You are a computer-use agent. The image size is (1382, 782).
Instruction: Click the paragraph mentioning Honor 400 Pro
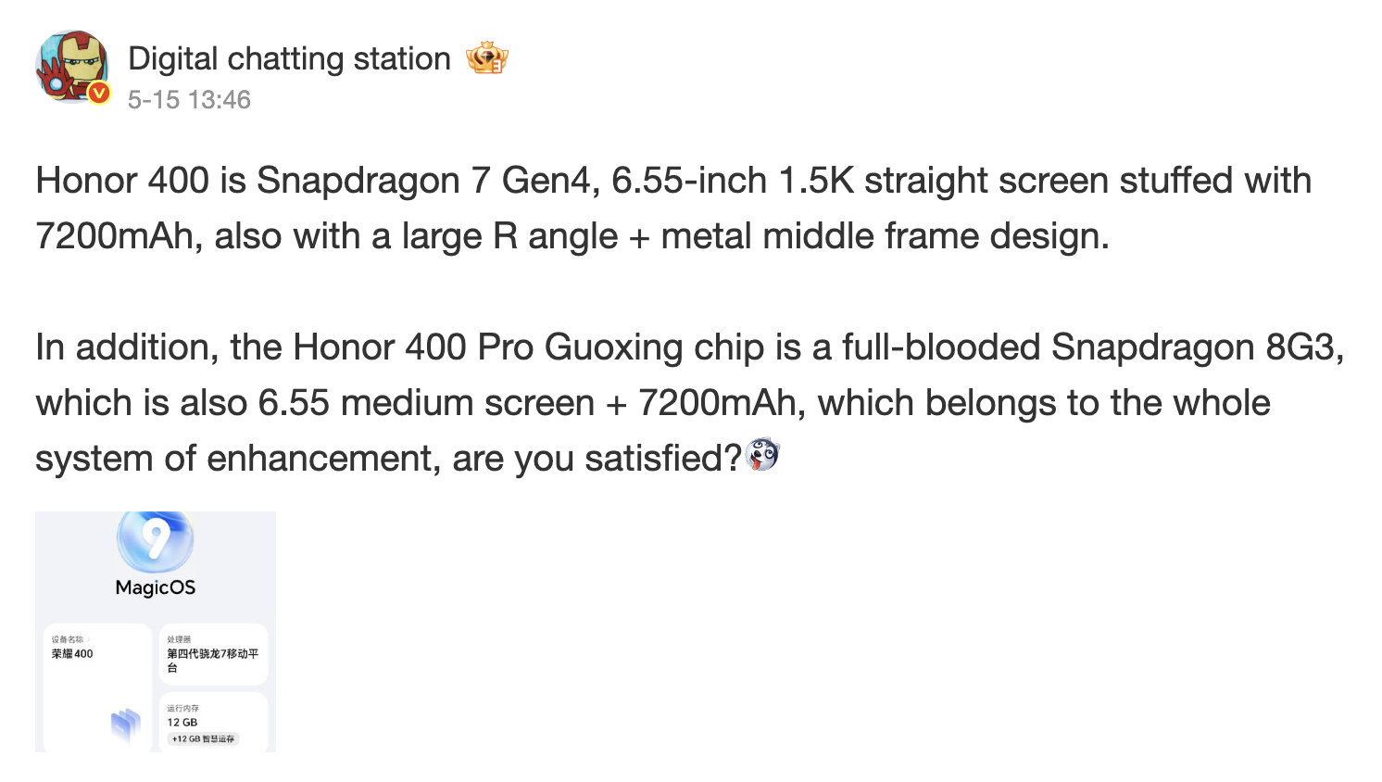690,403
